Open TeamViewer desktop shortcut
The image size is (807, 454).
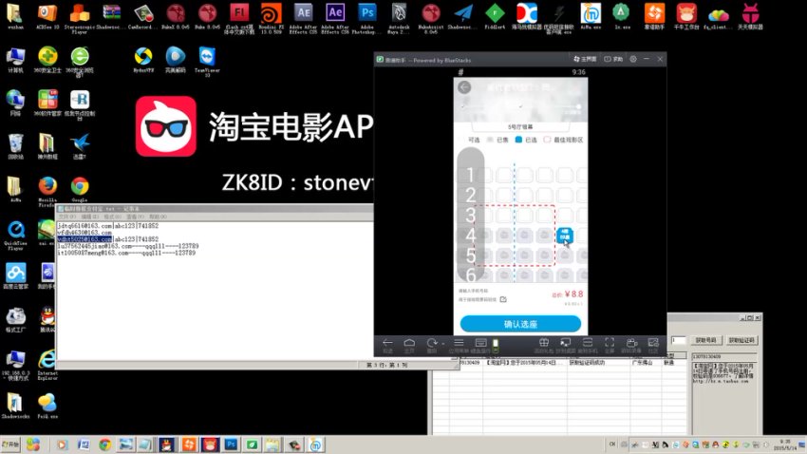tap(206, 59)
